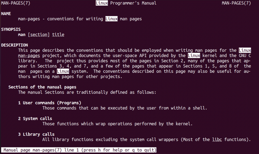The height and width of the screenshot is (154, 259).
Task: Click the underlined 'man-pages' project name
Action: [x=29, y=56]
